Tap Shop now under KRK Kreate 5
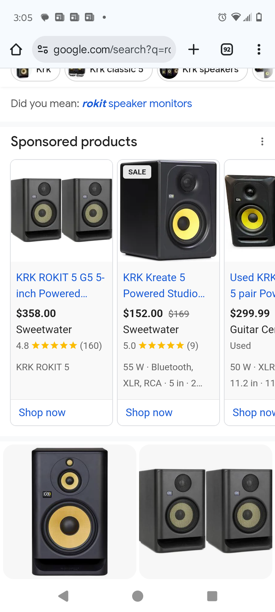Screen dimensions: 275x612 pyautogui.click(x=149, y=412)
